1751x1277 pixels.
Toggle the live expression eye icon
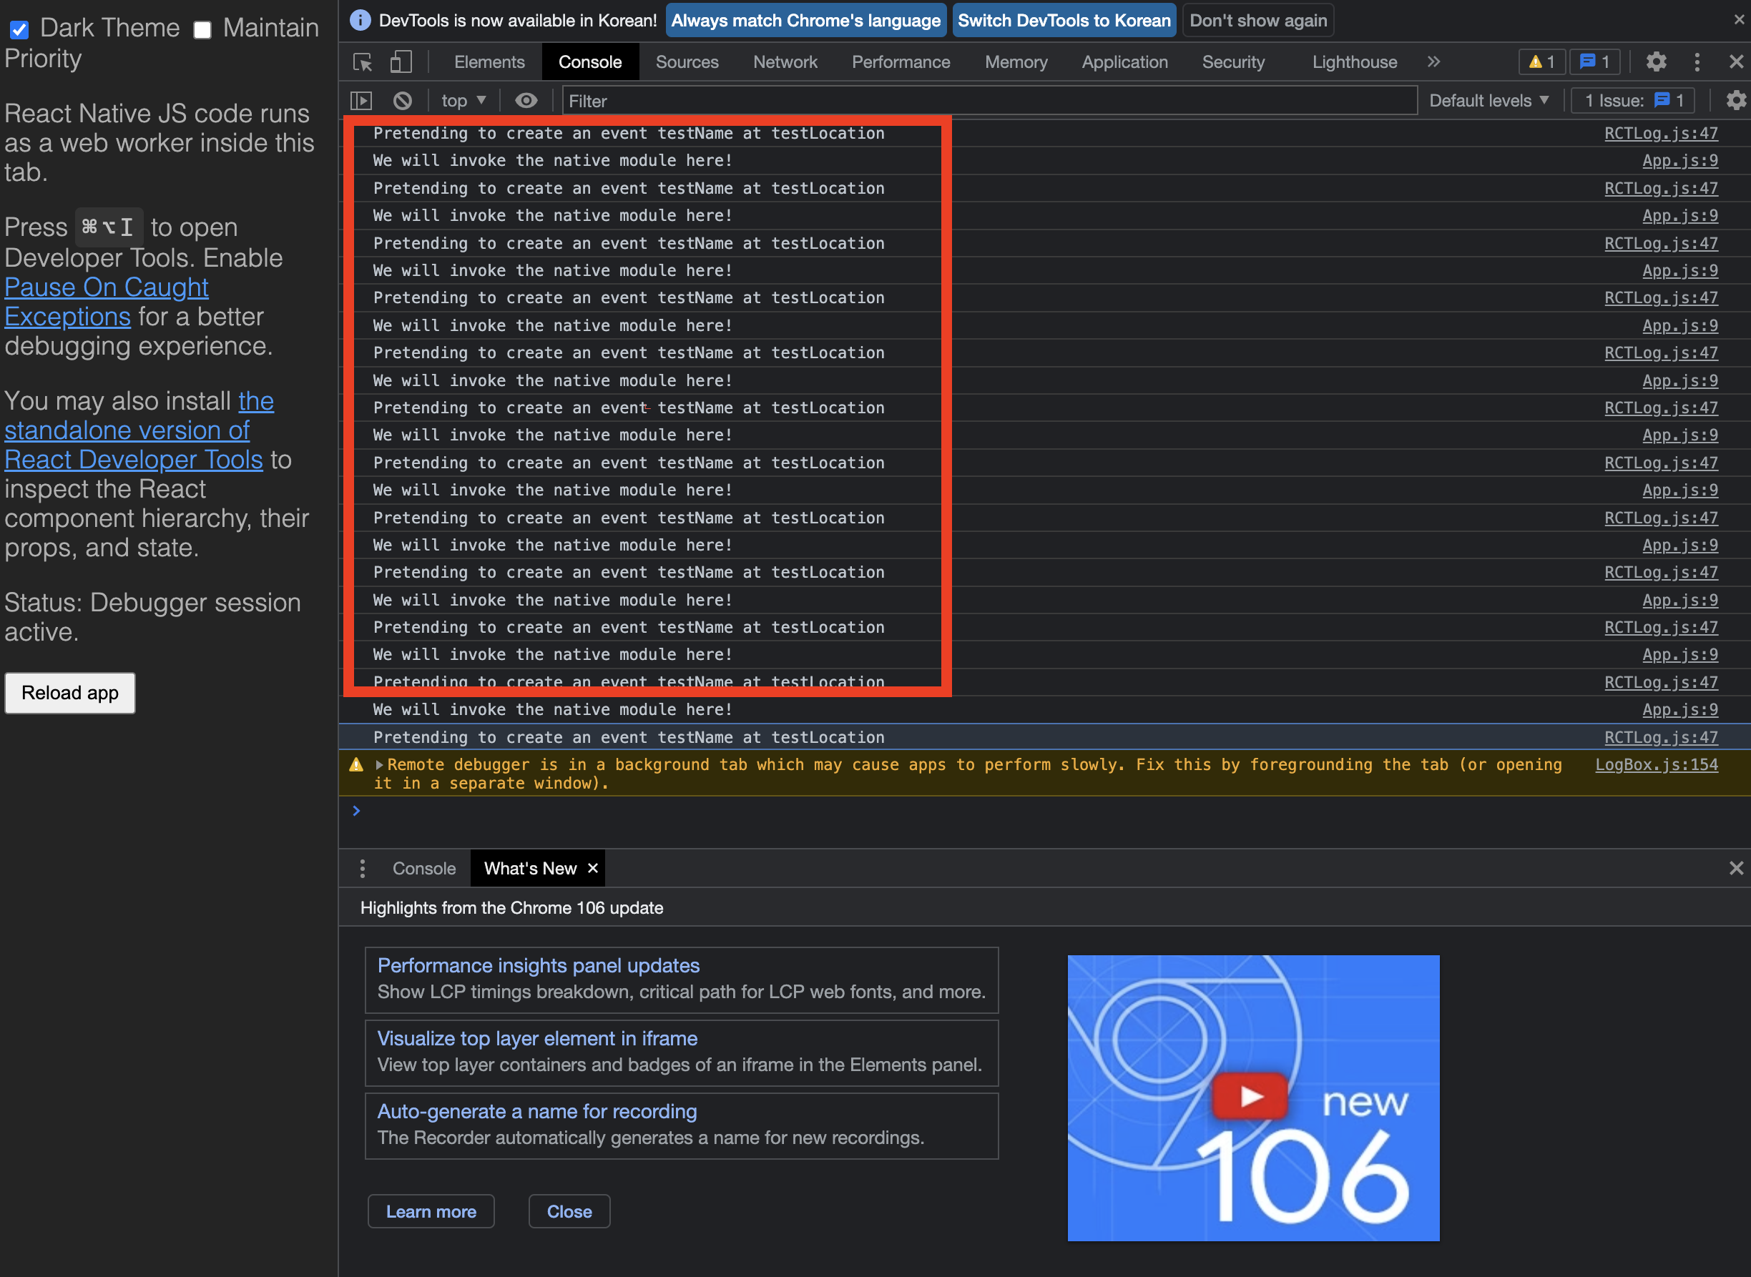coord(526,101)
